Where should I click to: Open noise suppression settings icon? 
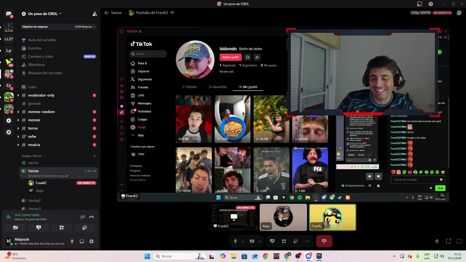pos(83,217)
